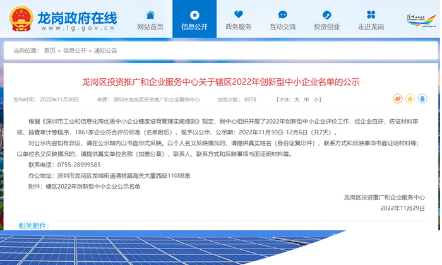Click 首页 in the breadcrumb
The height and width of the screenshot is (265, 442).
(50, 50)
